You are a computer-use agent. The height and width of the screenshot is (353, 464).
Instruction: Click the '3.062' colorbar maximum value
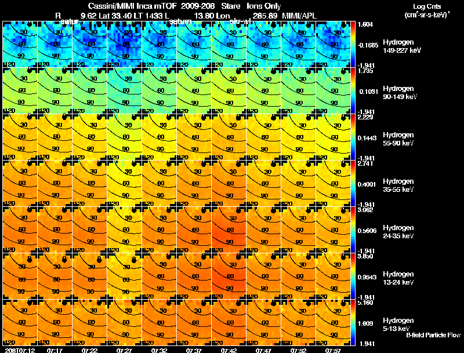(x=365, y=210)
